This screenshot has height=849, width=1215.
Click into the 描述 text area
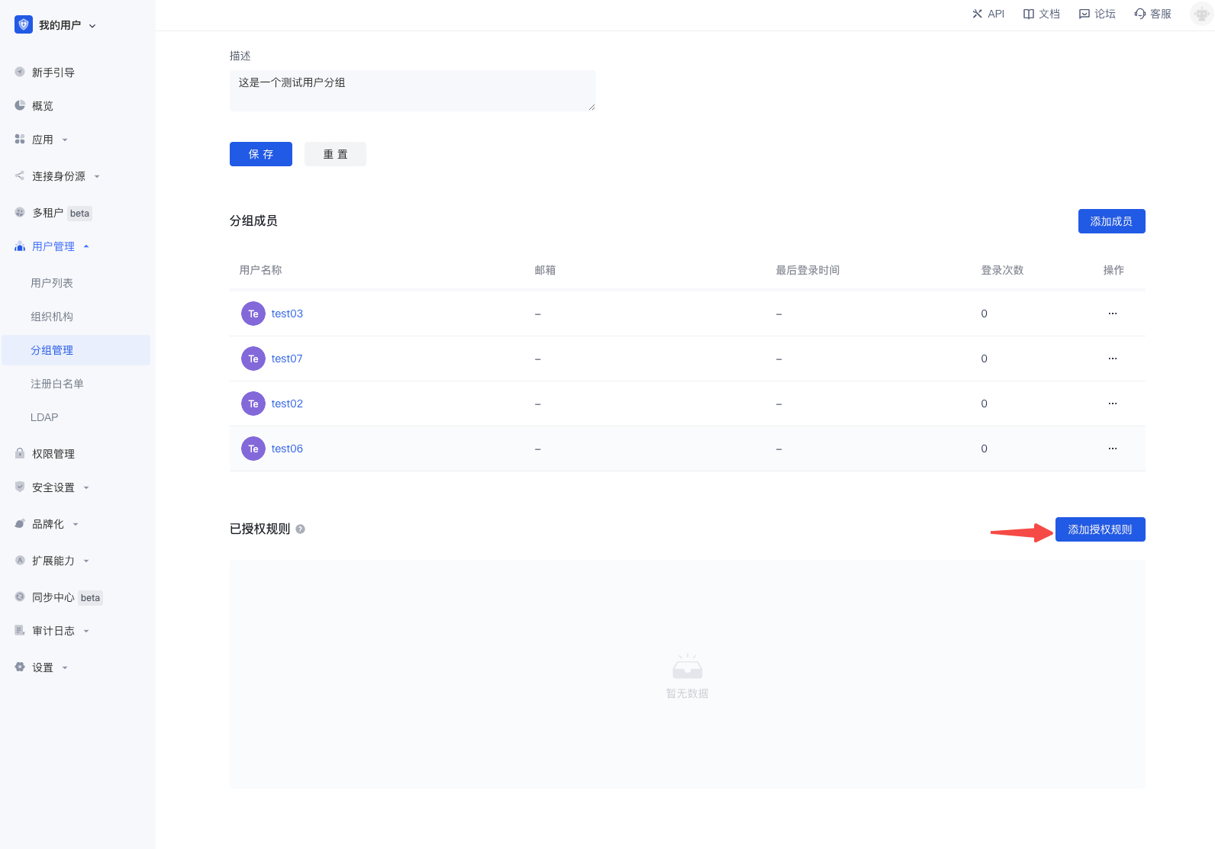point(412,91)
